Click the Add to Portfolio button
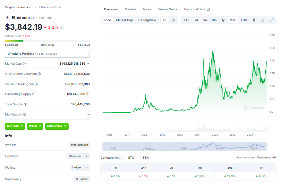The height and width of the screenshot is (184, 281). [x=47, y=54]
